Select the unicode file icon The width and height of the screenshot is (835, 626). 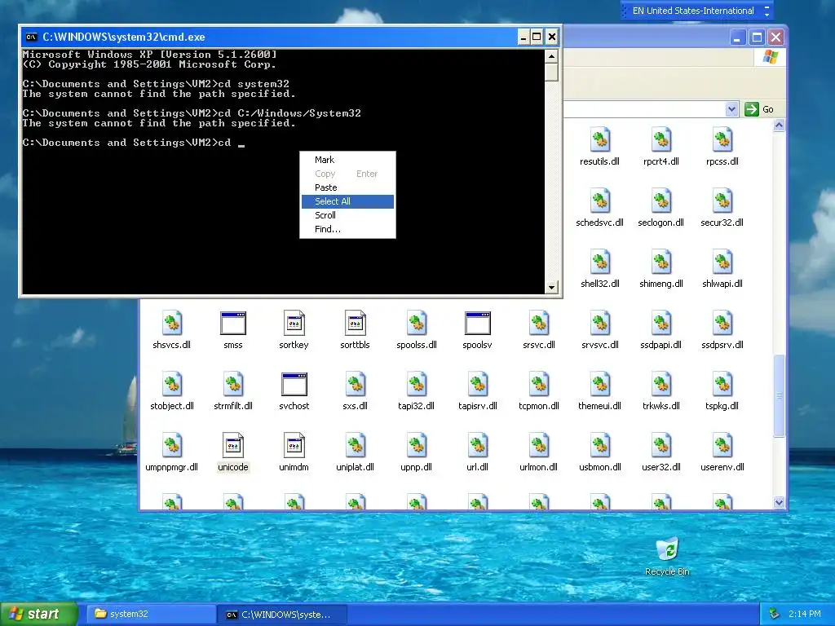(x=233, y=446)
